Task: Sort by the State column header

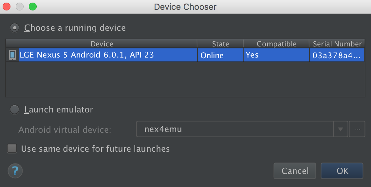Action: (220, 44)
